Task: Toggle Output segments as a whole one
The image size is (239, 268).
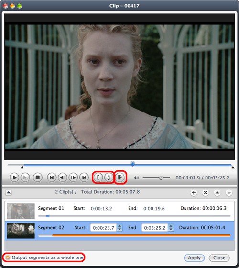Action: coord(8,257)
